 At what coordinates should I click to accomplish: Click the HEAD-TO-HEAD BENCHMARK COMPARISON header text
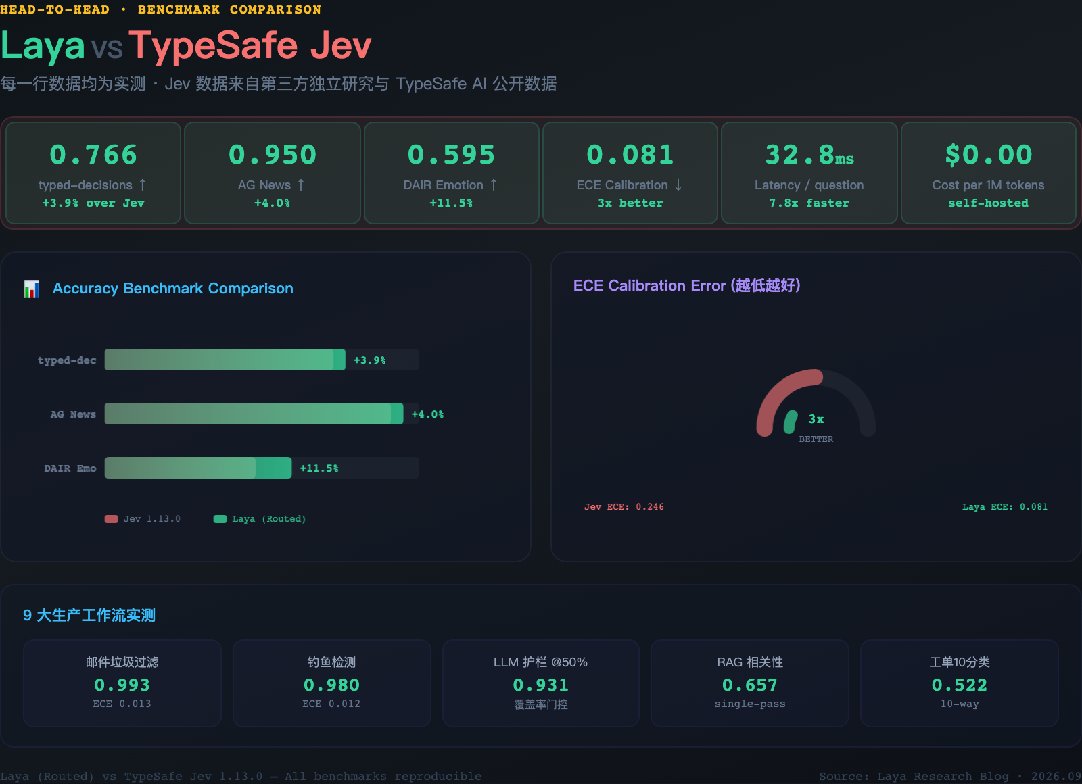(x=160, y=9)
